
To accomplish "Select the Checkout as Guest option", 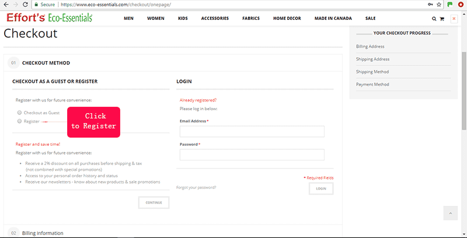I will [20, 113].
